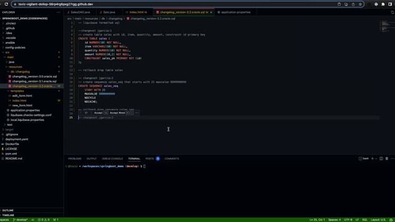Open Explorer views and more actions ellipsis
The image size is (395, 222).
[59, 12]
